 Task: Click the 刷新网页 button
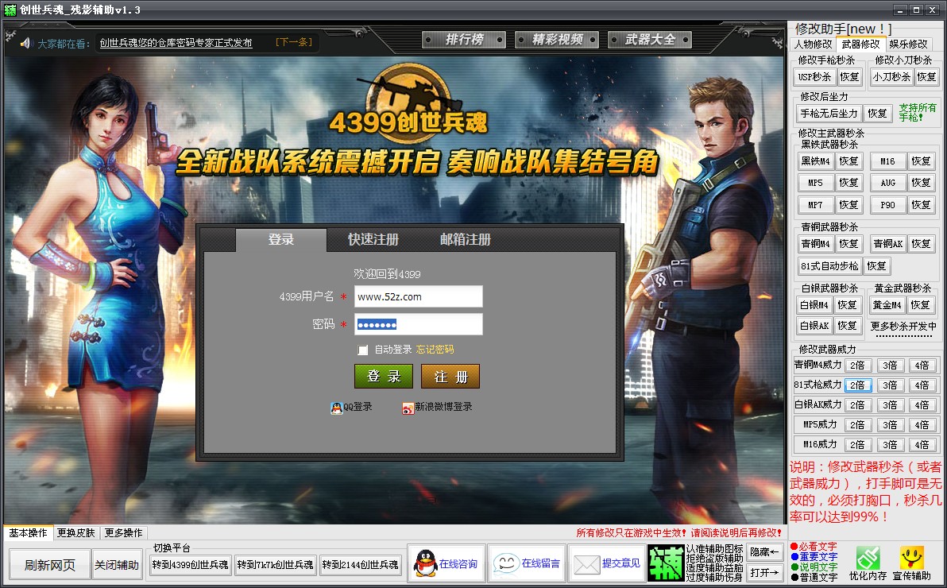(49, 565)
